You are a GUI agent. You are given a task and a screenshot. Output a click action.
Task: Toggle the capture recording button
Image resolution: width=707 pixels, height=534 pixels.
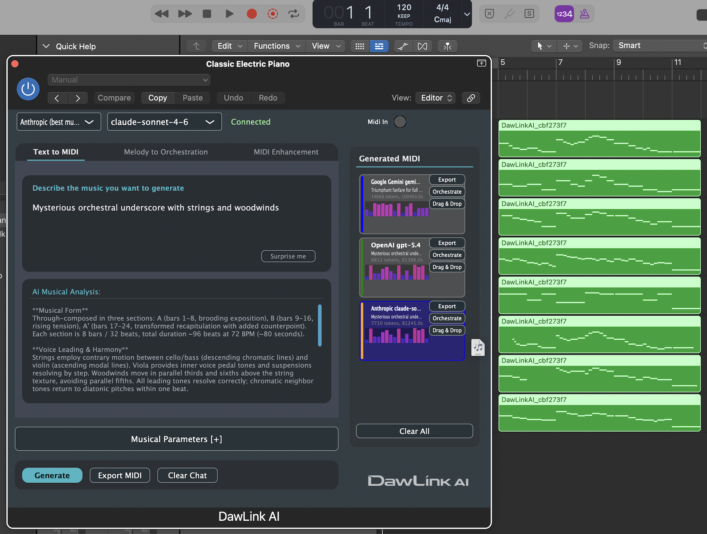pyautogui.click(x=273, y=14)
